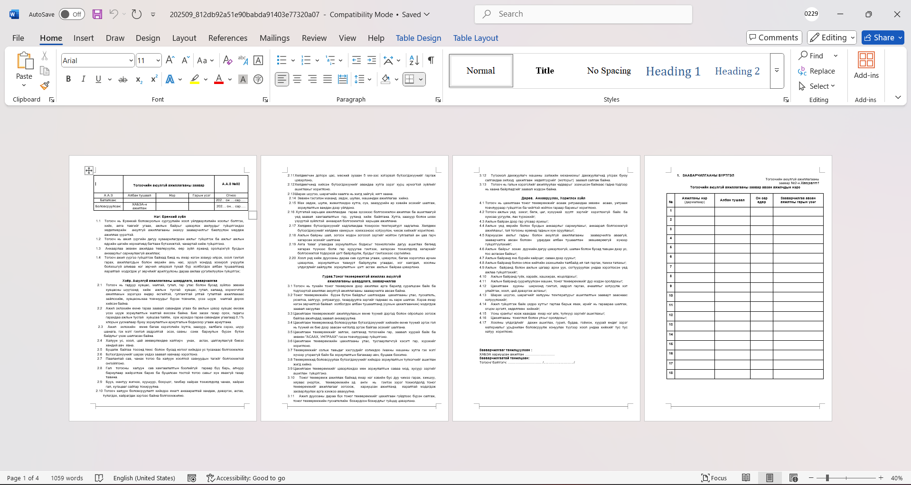Click the Format Painter icon
This screenshot has width=911, height=485.
(x=45, y=86)
